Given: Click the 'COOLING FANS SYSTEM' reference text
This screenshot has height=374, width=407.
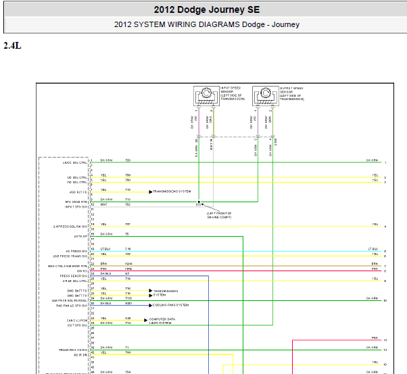Looking at the screenshot, I should pos(171,305).
